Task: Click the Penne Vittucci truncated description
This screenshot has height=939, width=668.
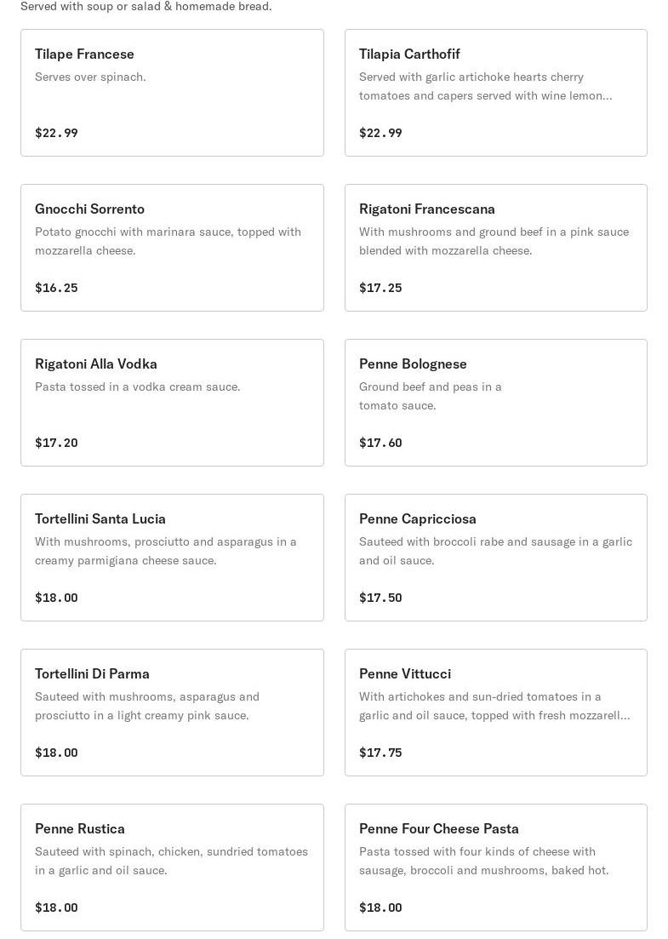Action: click(494, 706)
